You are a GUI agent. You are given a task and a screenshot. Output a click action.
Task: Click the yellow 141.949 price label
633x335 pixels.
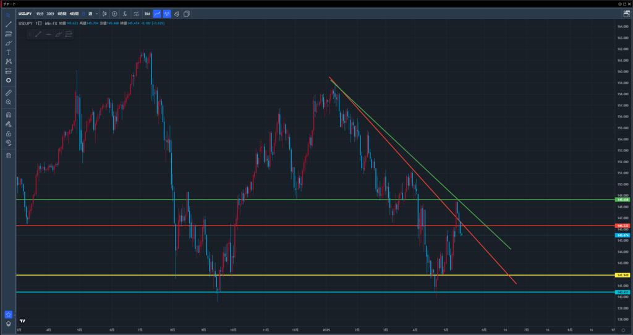[x=622, y=275]
